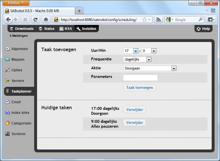Click the Huidige taken heading

(56, 108)
